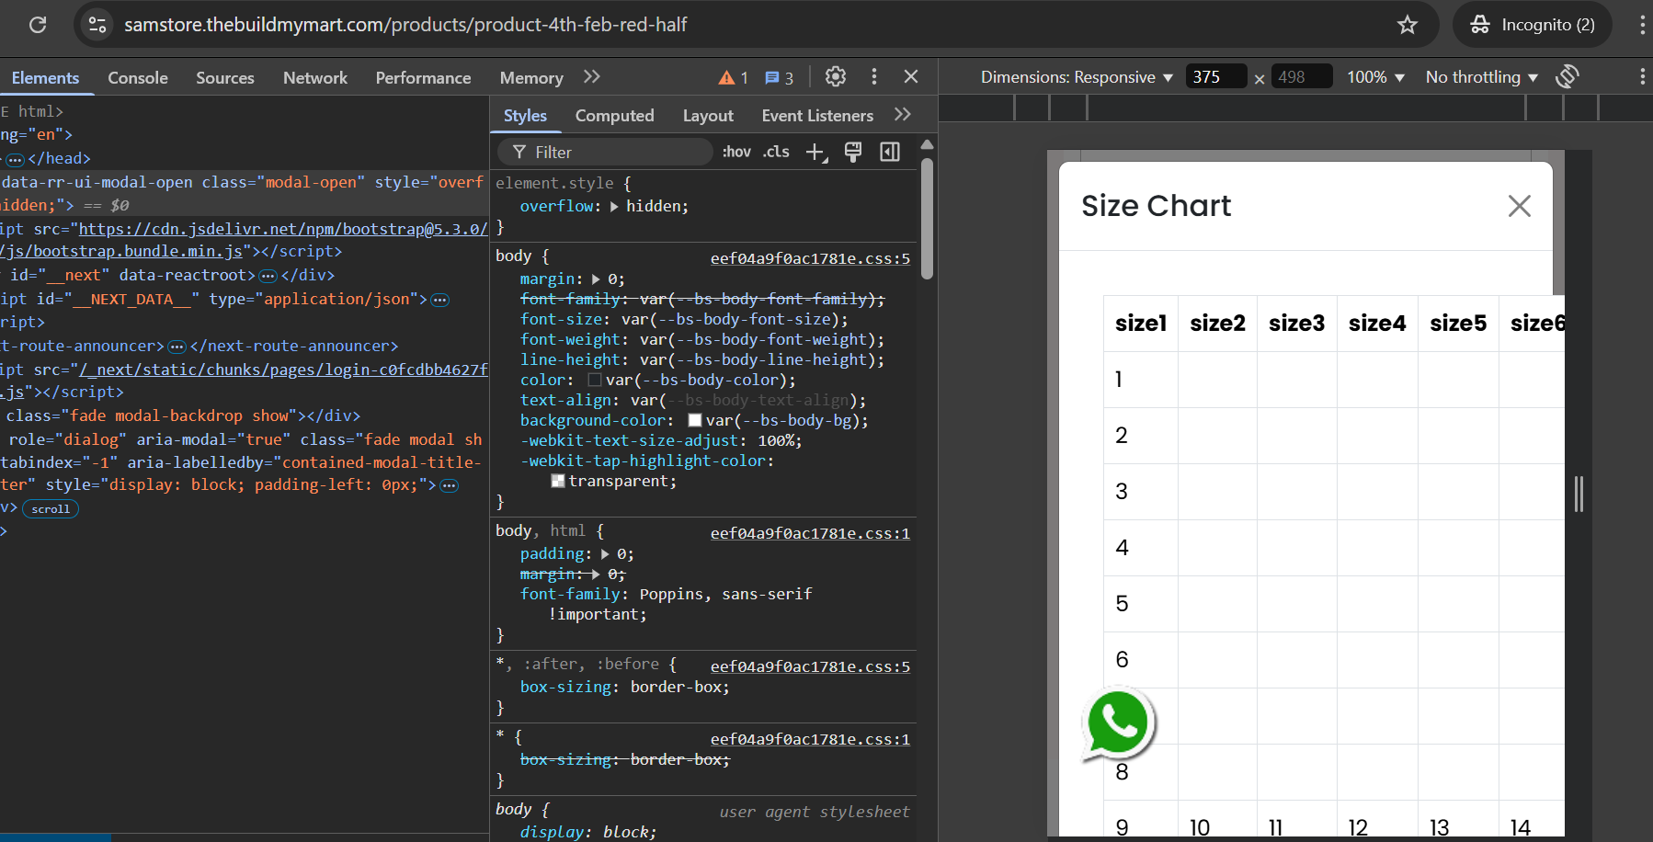Toggle the :hov element state panel
This screenshot has width=1653, height=842.
click(736, 152)
